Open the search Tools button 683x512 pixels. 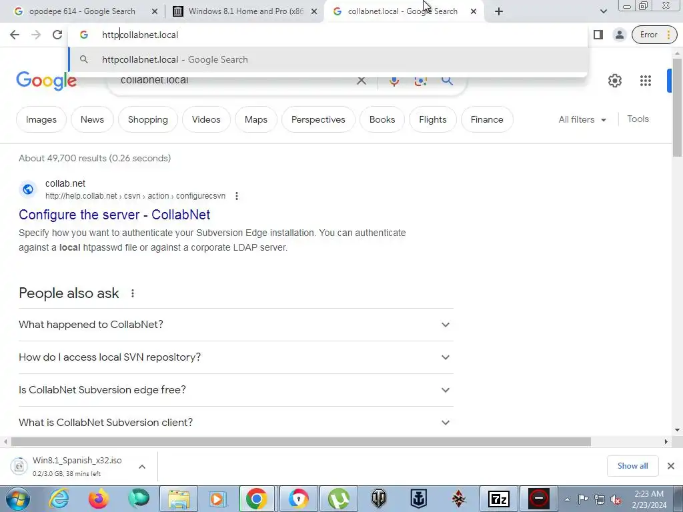(638, 119)
